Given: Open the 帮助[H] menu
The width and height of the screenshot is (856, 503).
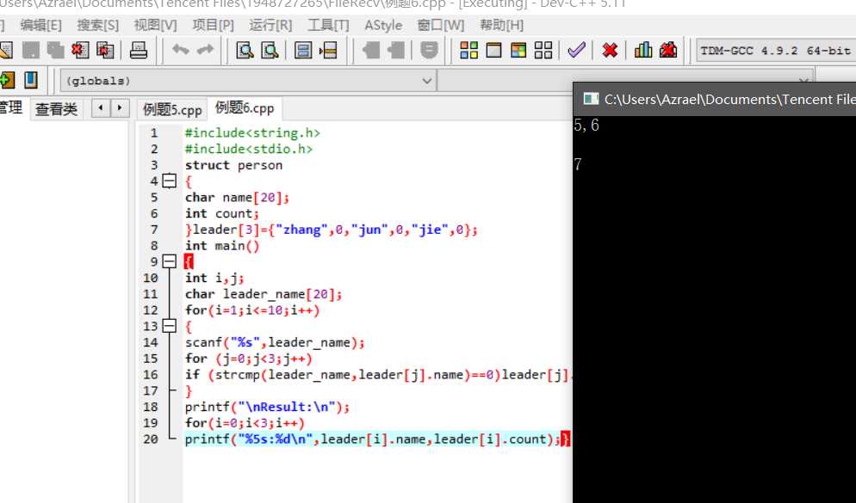Looking at the screenshot, I should tap(501, 25).
